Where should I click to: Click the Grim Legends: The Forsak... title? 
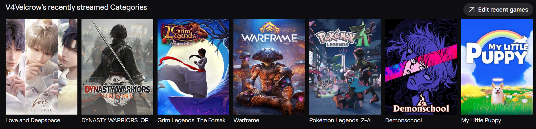pyautogui.click(x=193, y=120)
